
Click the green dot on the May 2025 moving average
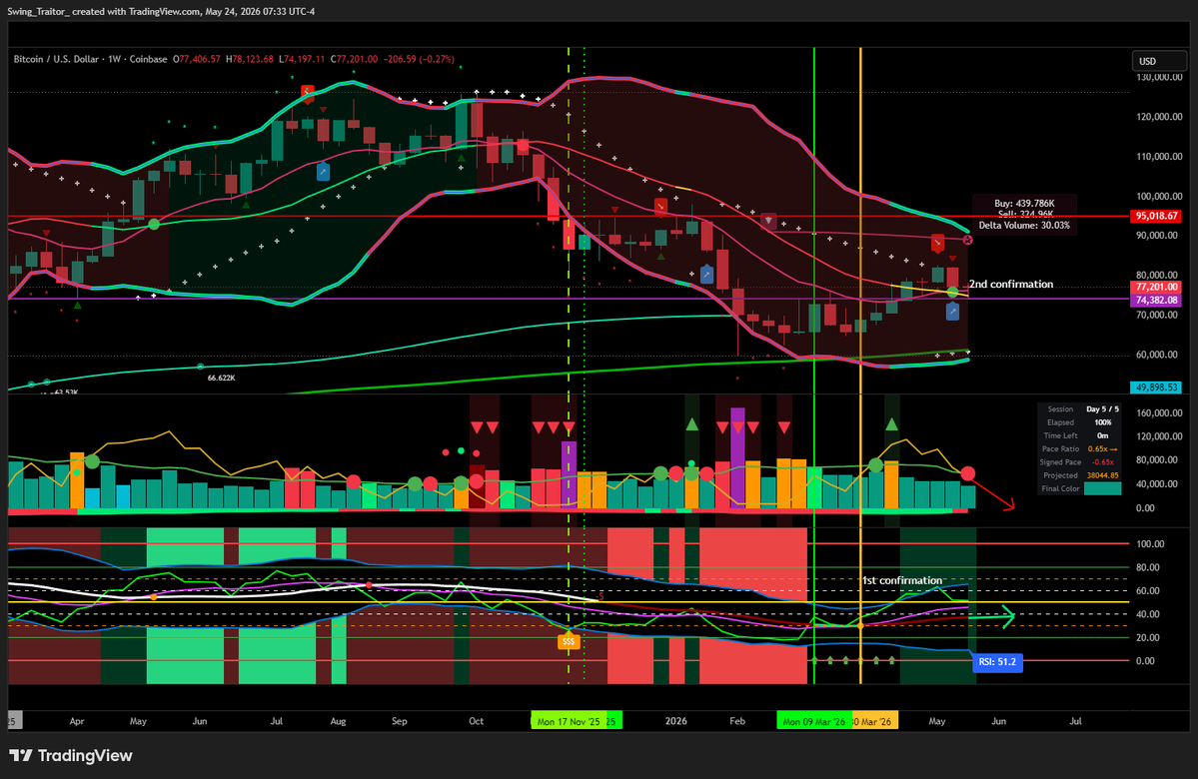coord(154,225)
